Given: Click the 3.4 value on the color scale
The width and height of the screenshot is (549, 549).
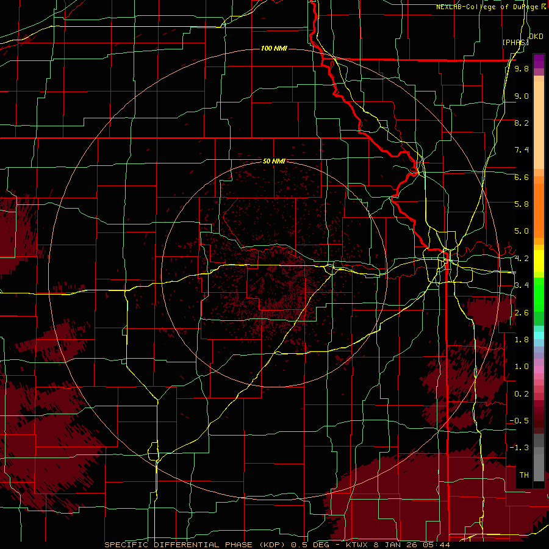Looking at the screenshot, I should (x=522, y=285).
